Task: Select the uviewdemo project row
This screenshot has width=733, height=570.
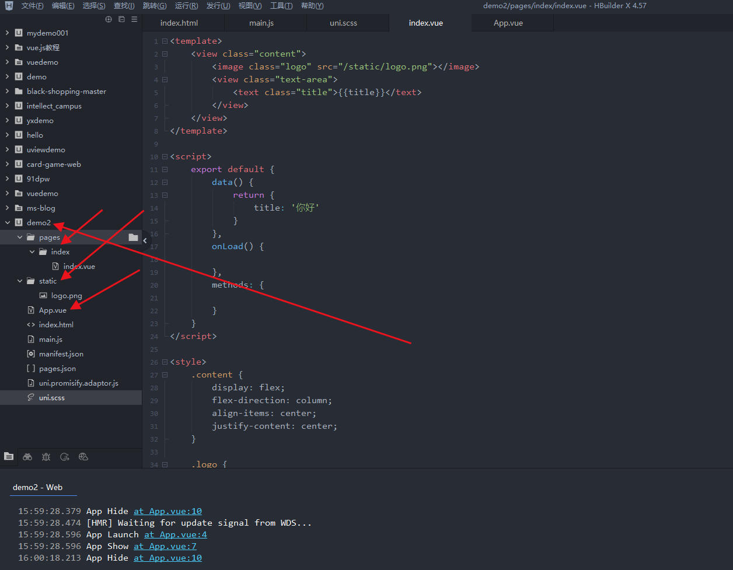Action: [71, 150]
